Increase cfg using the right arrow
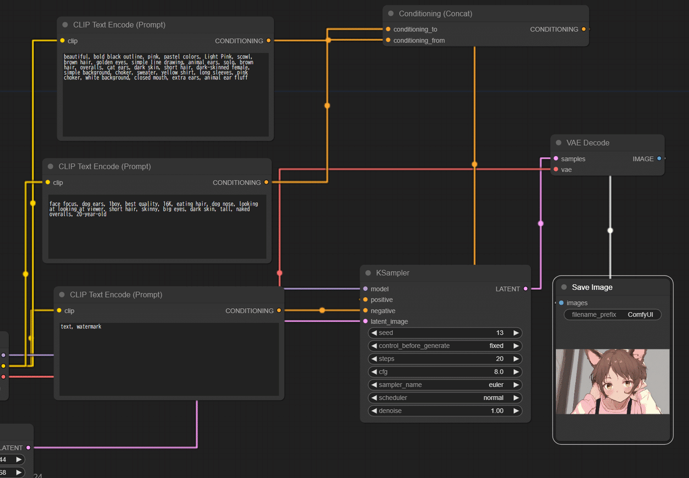 [x=516, y=372]
